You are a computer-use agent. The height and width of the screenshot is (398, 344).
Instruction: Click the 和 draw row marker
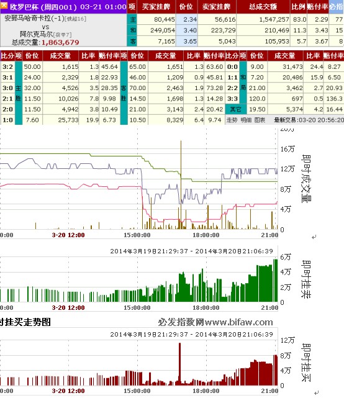tap(132, 30)
